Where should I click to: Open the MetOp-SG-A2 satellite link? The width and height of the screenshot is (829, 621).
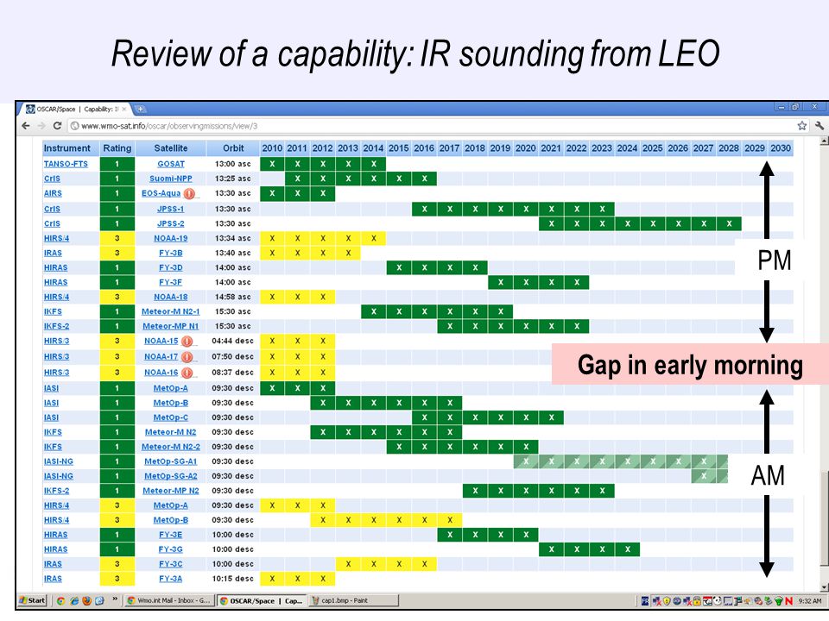coord(171,476)
